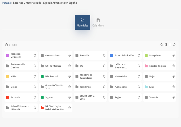
Task: Open the MIAF+ folder
Action: 14,76
